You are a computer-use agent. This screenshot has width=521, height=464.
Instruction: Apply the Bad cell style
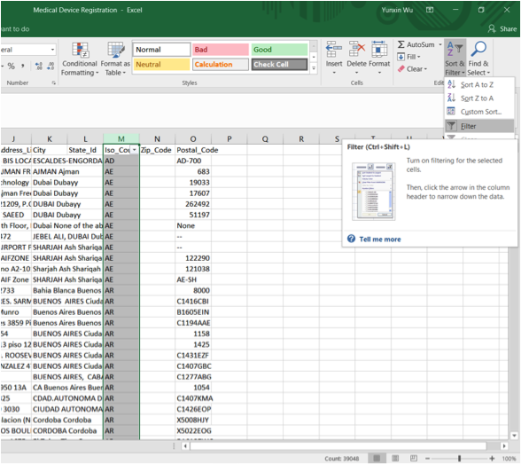pos(221,50)
